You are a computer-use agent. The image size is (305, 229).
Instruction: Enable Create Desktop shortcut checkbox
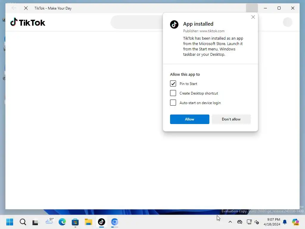[173, 93]
